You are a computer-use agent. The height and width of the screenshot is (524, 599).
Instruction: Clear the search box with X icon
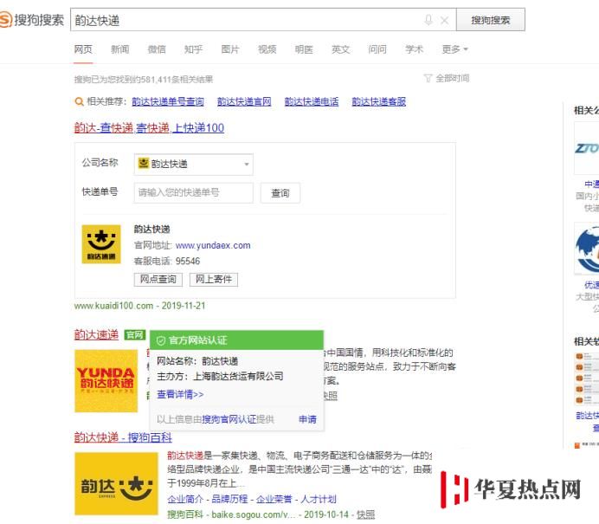click(444, 20)
